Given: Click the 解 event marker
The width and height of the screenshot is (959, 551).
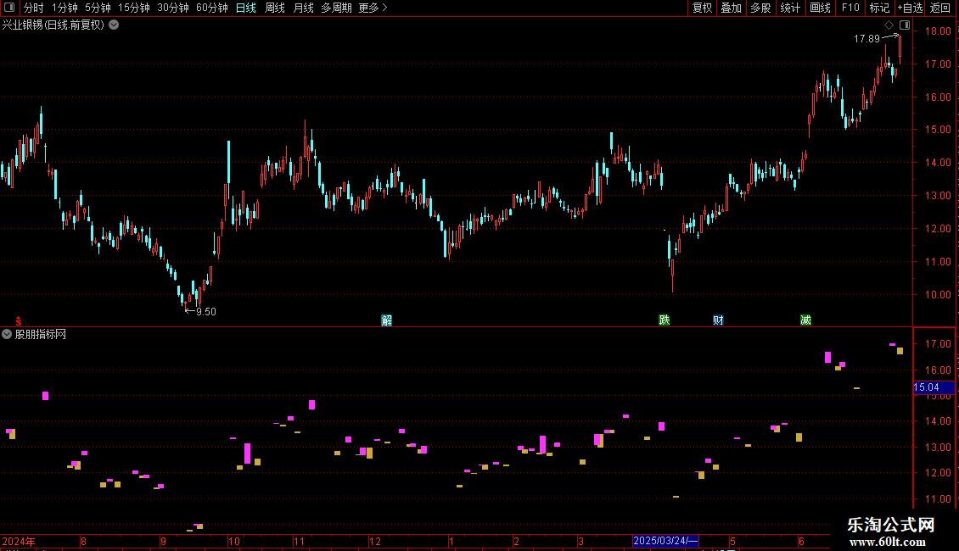Looking at the screenshot, I should (x=386, y=320).
